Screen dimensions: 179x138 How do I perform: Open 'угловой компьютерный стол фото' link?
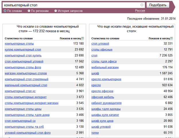point(28,133)
